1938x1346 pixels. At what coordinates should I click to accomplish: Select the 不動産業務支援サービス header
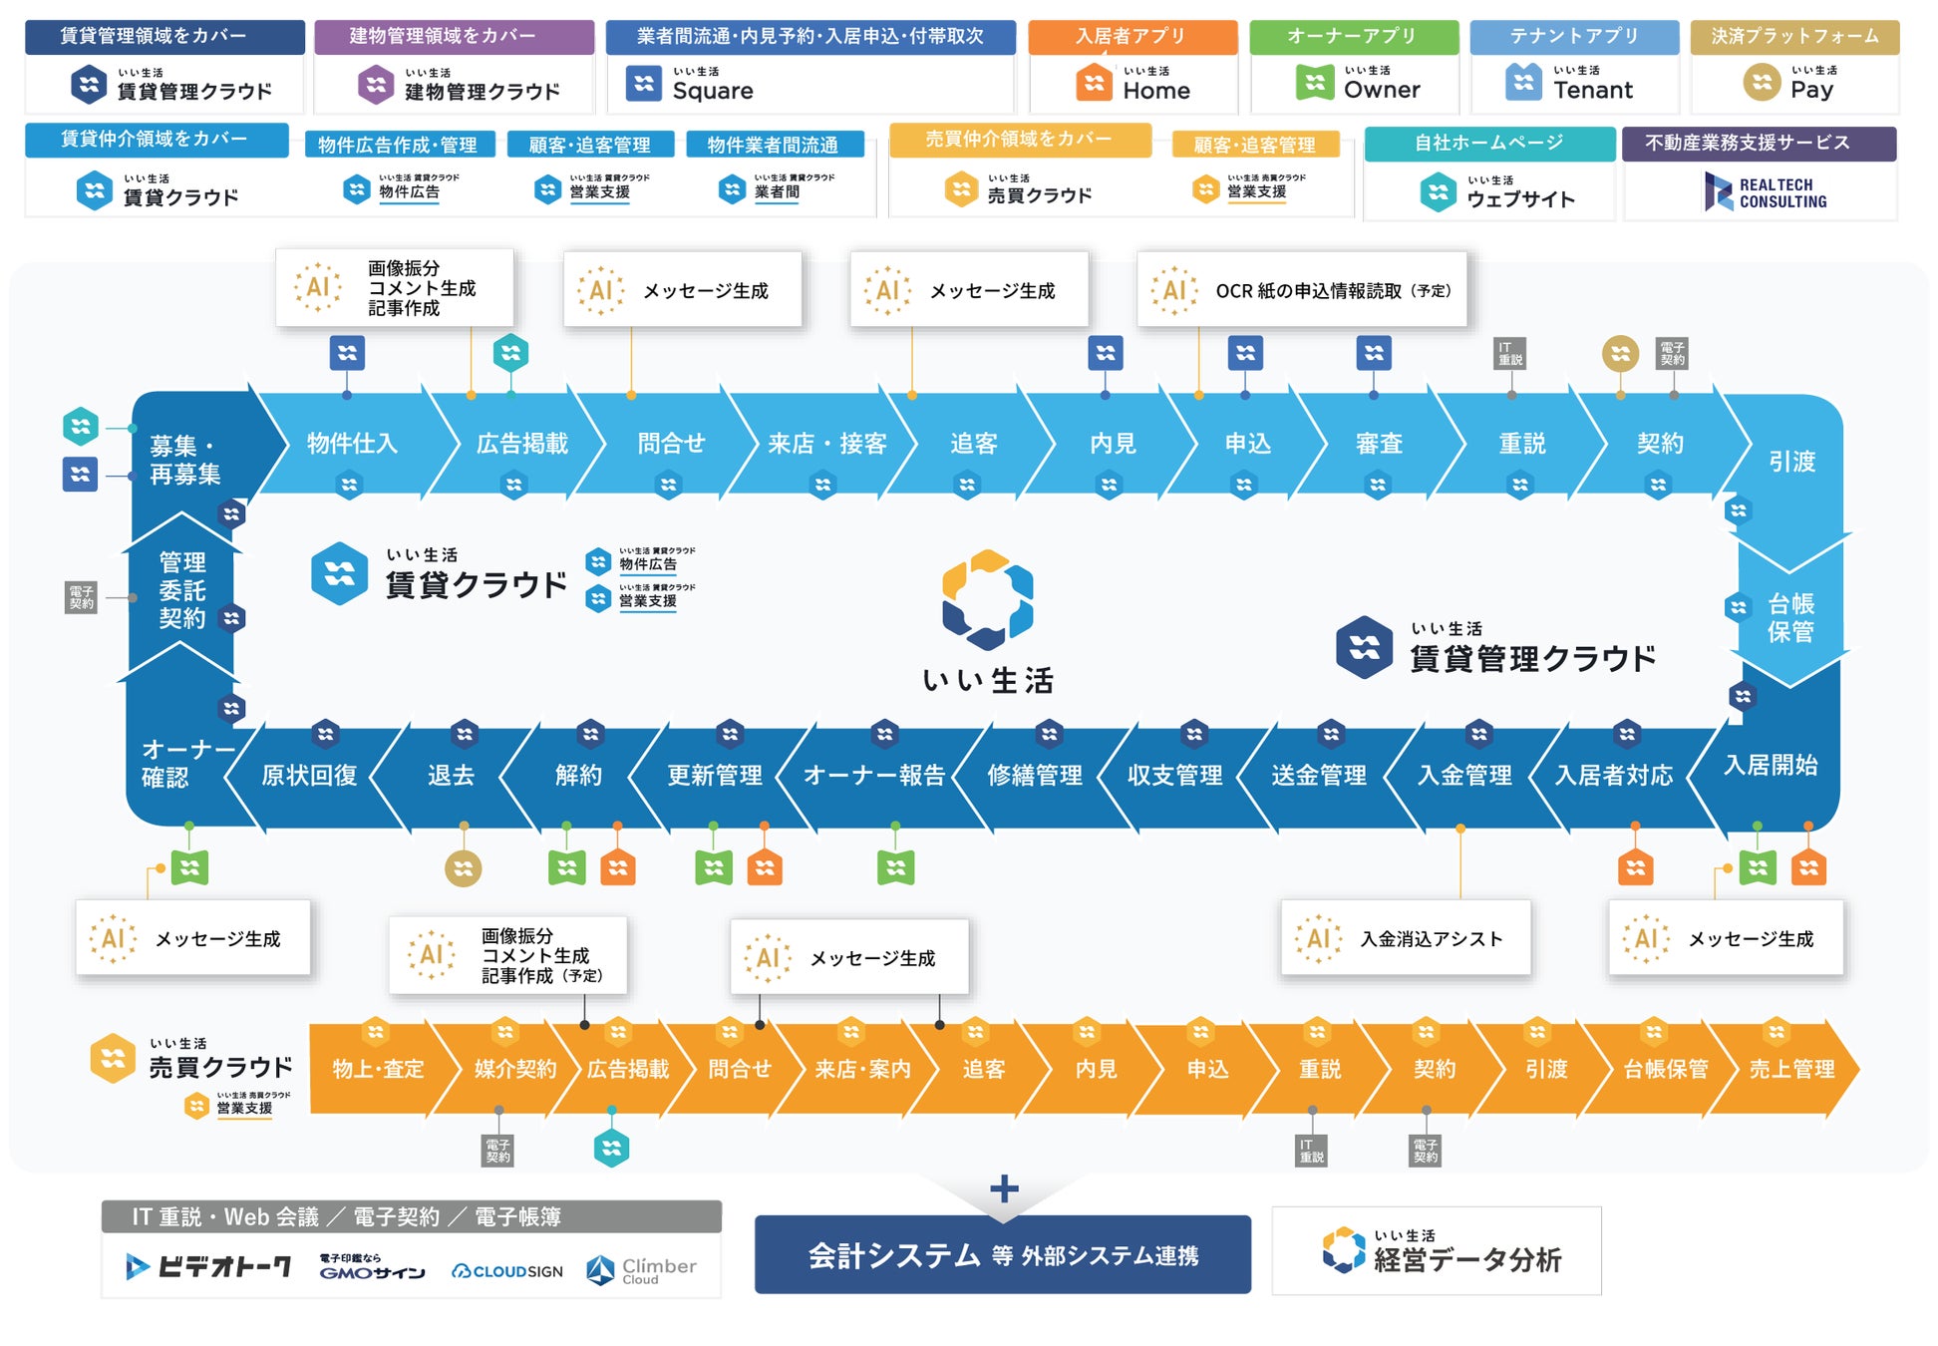[x=1760, y=144]
